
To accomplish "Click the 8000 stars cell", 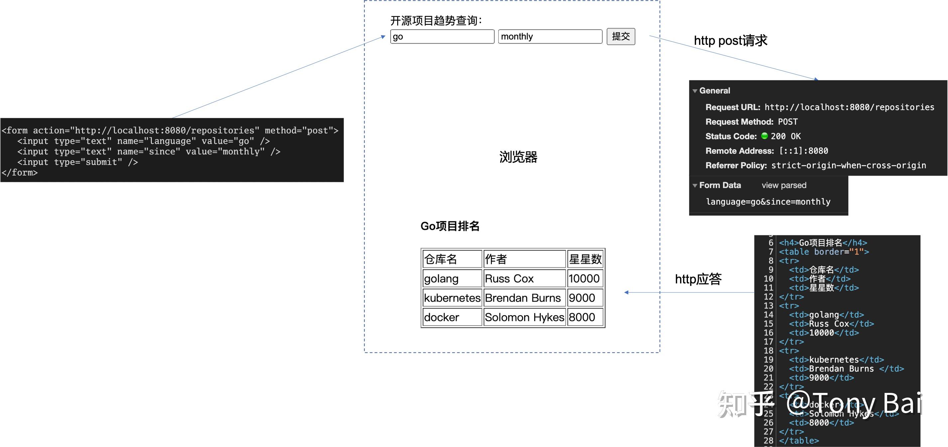I will pyautogui.click(x=585, y=317).
